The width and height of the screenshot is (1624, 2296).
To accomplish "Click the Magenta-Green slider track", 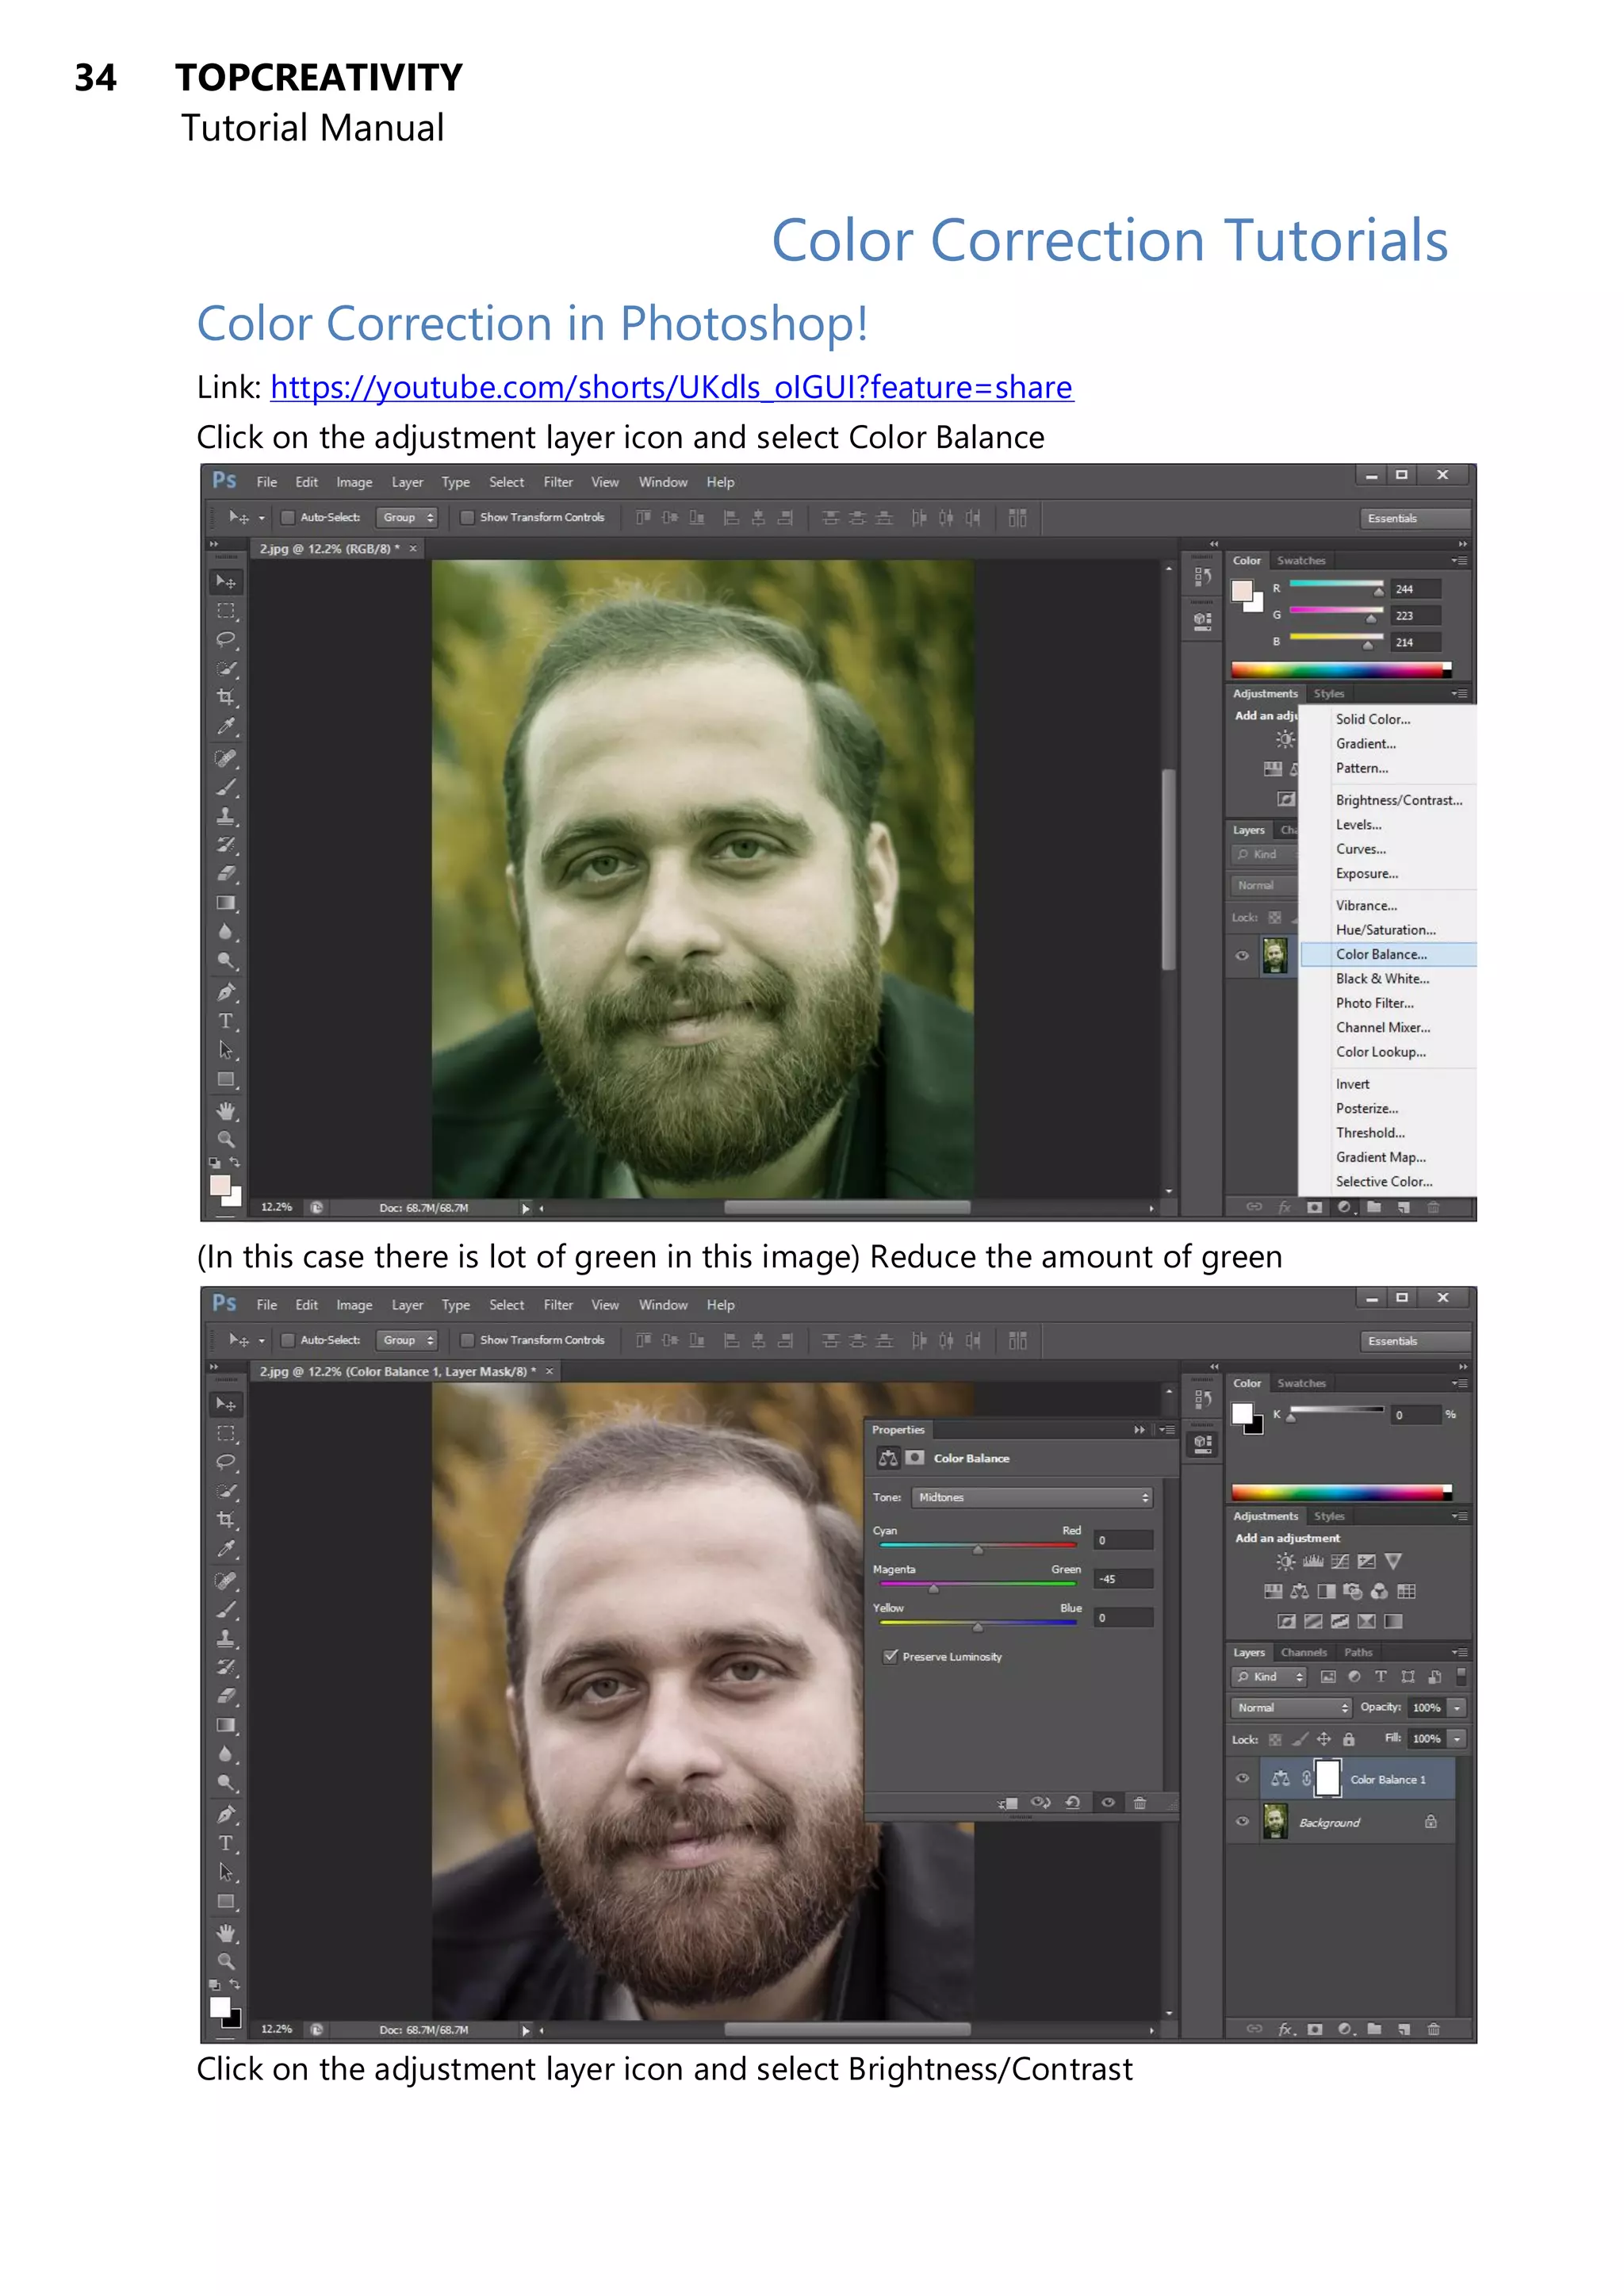I will click(977, 1583).
